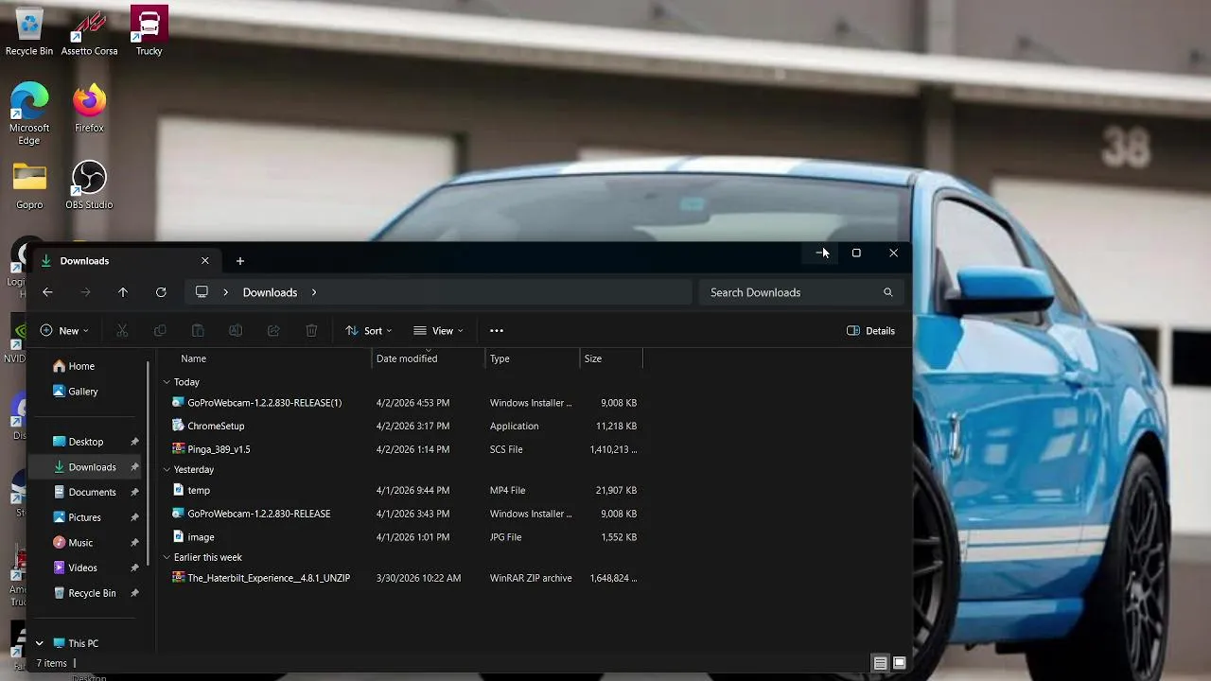Collapse the Earlier this week group

click(x=167, y=557)
